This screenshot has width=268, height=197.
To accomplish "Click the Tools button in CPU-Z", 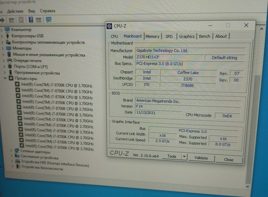I will (x=172, y=156).
